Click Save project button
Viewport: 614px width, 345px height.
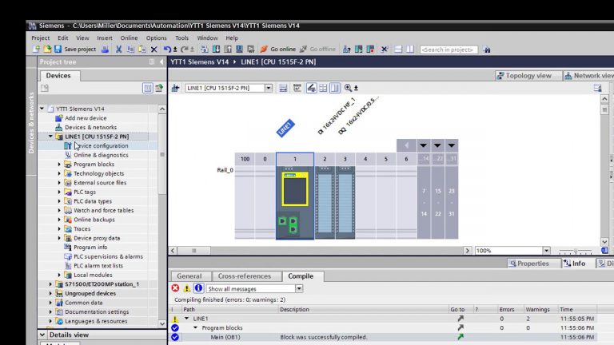coord(75,50)
